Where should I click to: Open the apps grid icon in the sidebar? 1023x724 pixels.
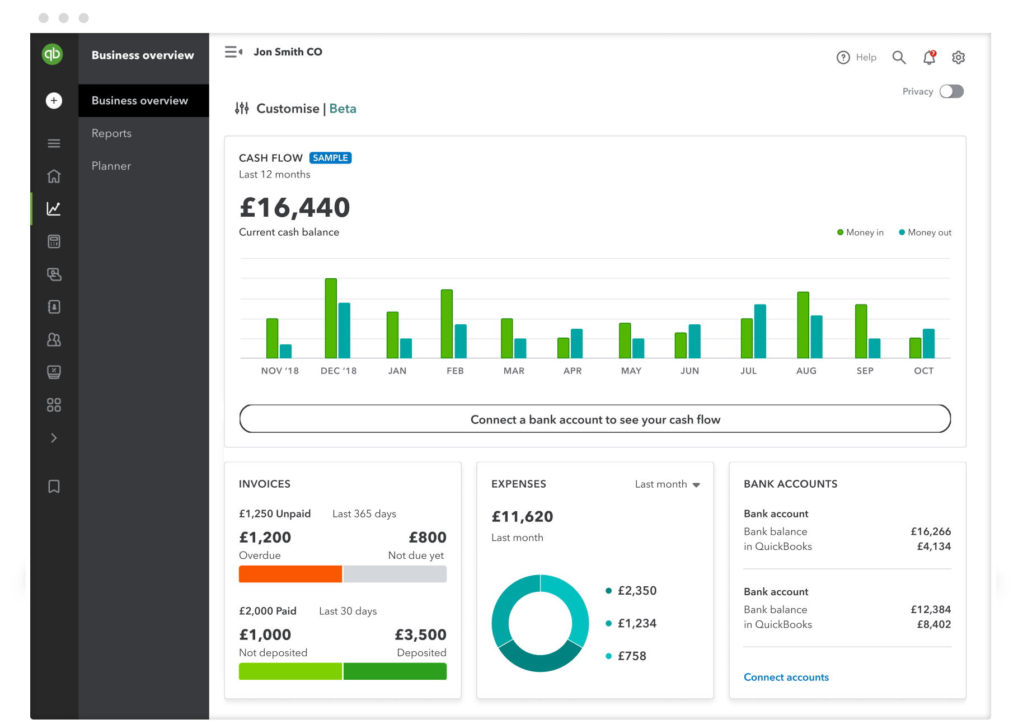tap(53, 405)
